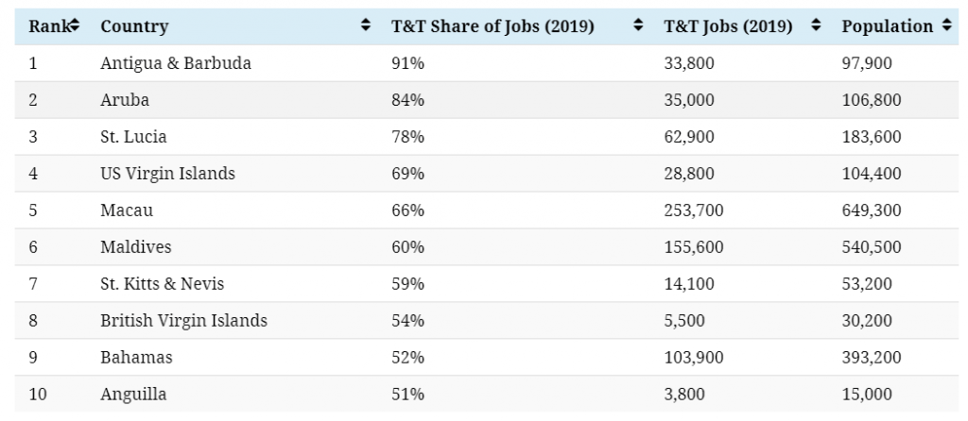The height and width of the screenshot is (421, 968).
Task: Click the US Virgin Islands entry
Action: [168, 173]
